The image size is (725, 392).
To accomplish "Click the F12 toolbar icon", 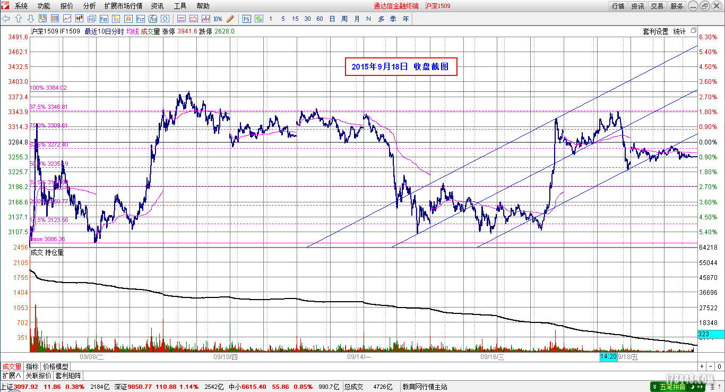I will pos(140,19).
